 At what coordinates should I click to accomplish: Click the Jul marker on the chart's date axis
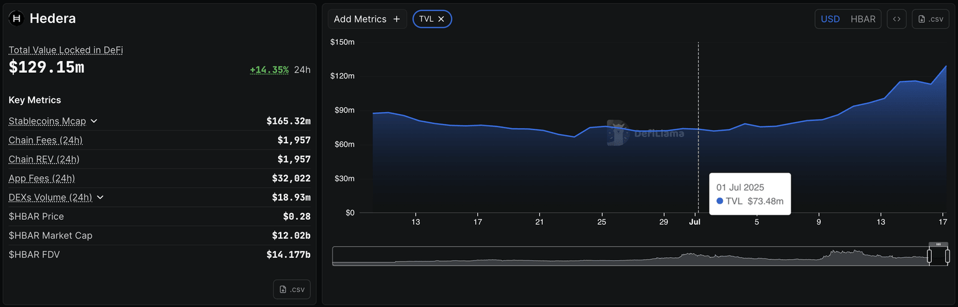tap(694, 221)
